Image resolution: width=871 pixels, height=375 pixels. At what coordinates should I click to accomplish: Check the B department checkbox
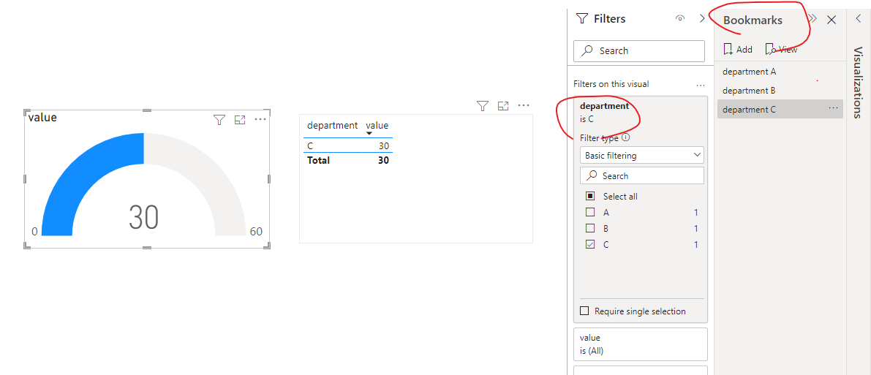(x=590, y=228)
